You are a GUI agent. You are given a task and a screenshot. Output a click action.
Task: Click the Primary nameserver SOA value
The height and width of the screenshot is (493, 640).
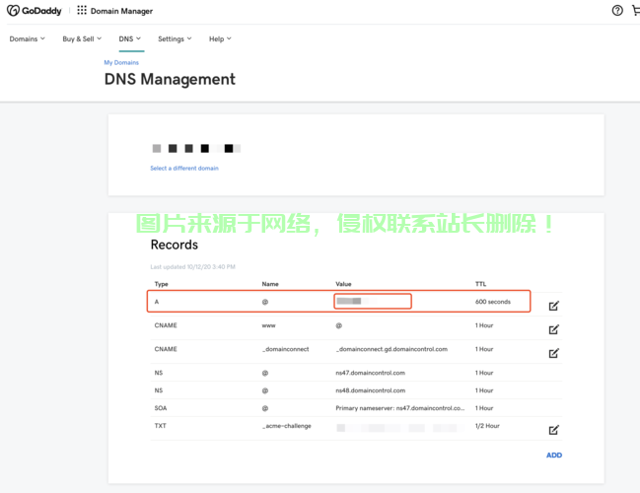click(x=400, y=408)
